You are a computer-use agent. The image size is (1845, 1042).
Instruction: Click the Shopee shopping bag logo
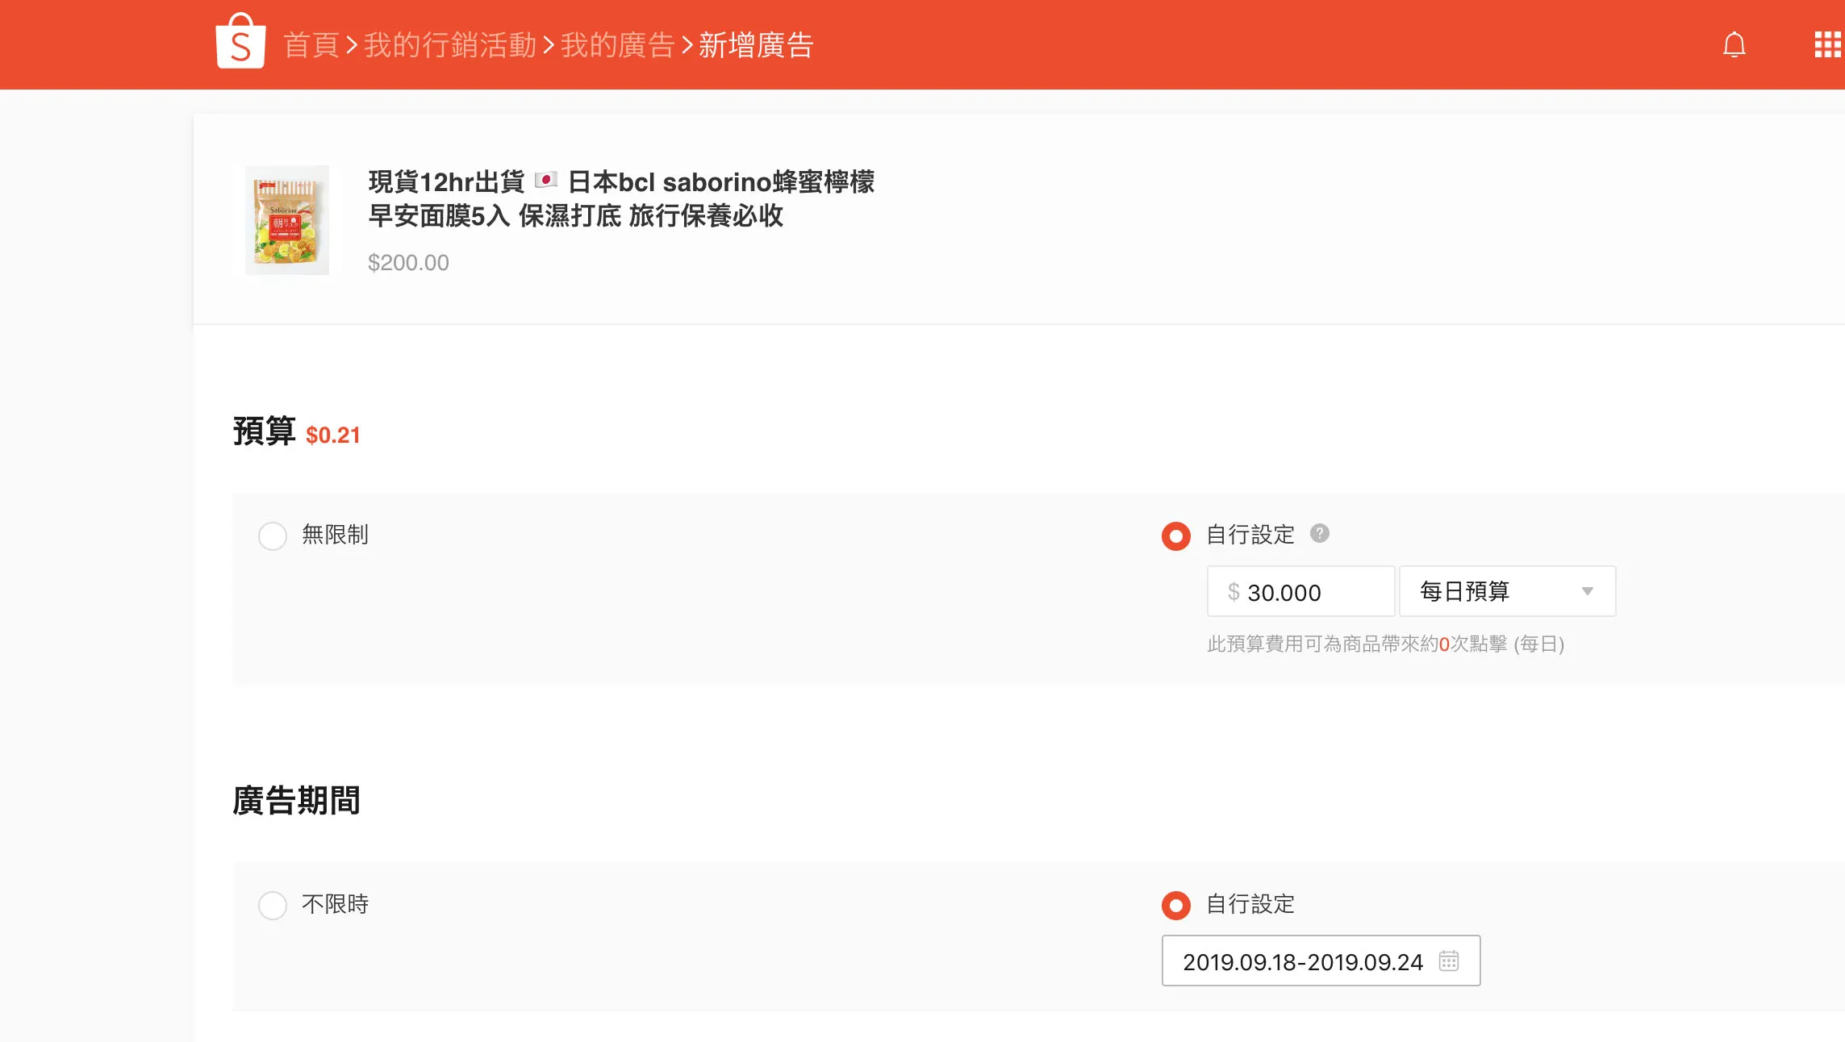[x=240, y=41]
